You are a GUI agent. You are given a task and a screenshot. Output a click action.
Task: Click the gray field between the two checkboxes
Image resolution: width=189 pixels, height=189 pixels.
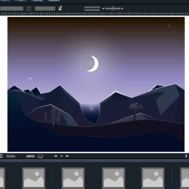45,8
